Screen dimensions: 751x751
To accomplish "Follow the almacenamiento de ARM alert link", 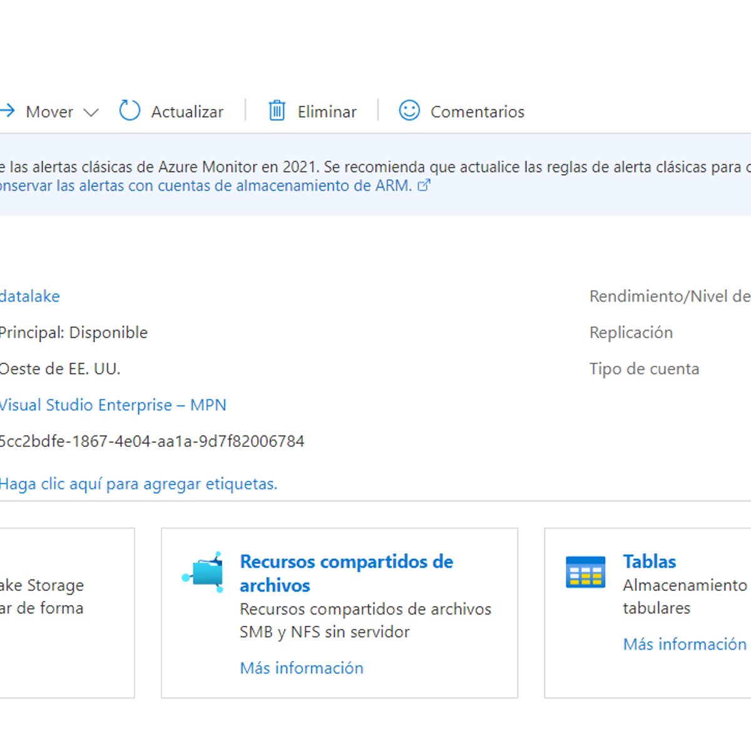I will [x=206, y=186].
